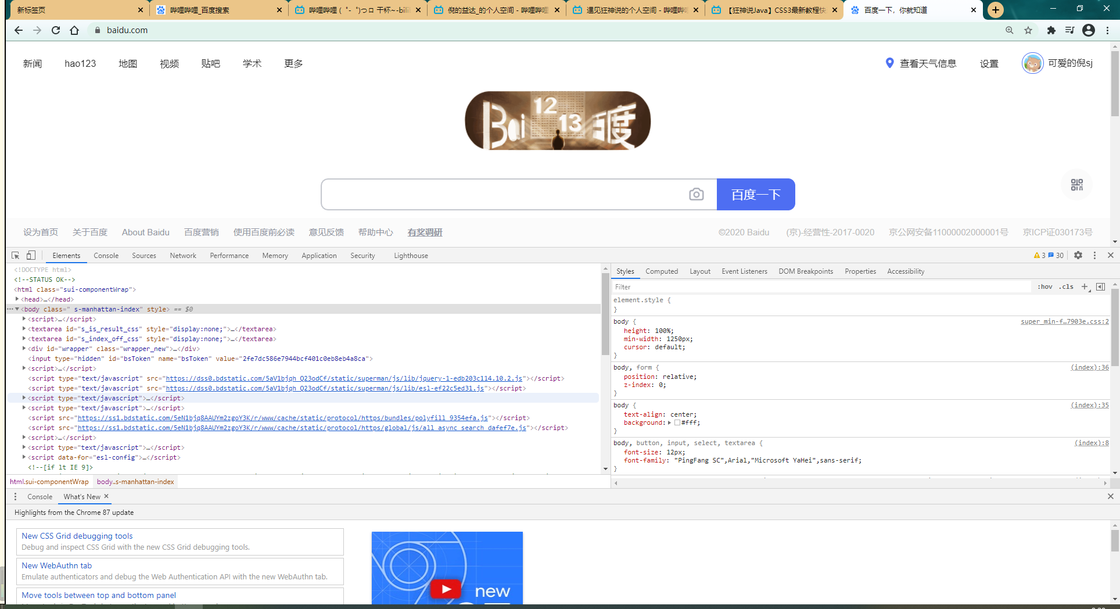Click the address bar showing baidu.com
Image resolution: width=1120 pixels, height=609 pixels.
pyautogui.click(x=546, y=30)
